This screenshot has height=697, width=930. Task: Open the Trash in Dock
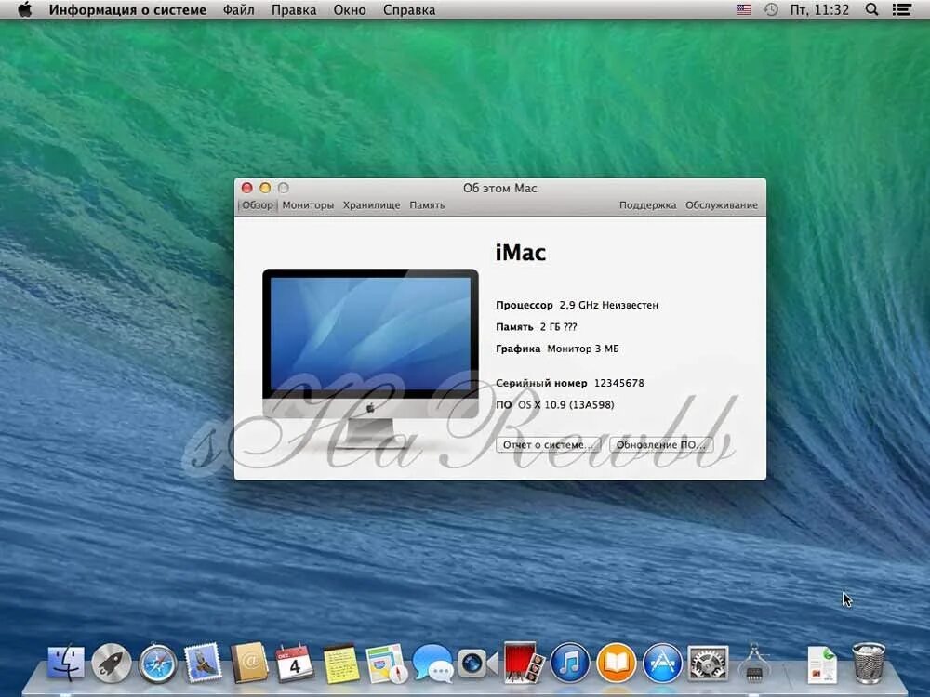pos(869,663)
